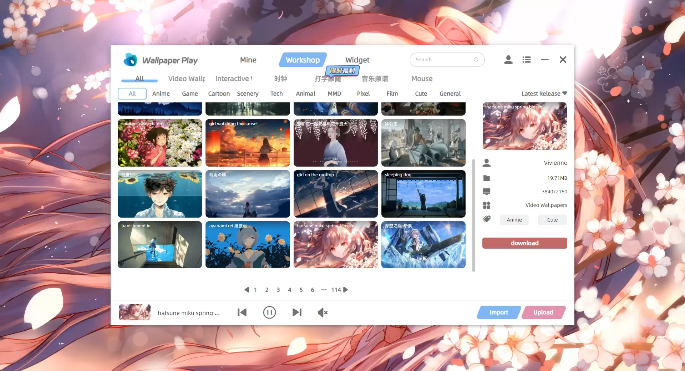Click the author person icon beside Vivienne

pos(486,163)
